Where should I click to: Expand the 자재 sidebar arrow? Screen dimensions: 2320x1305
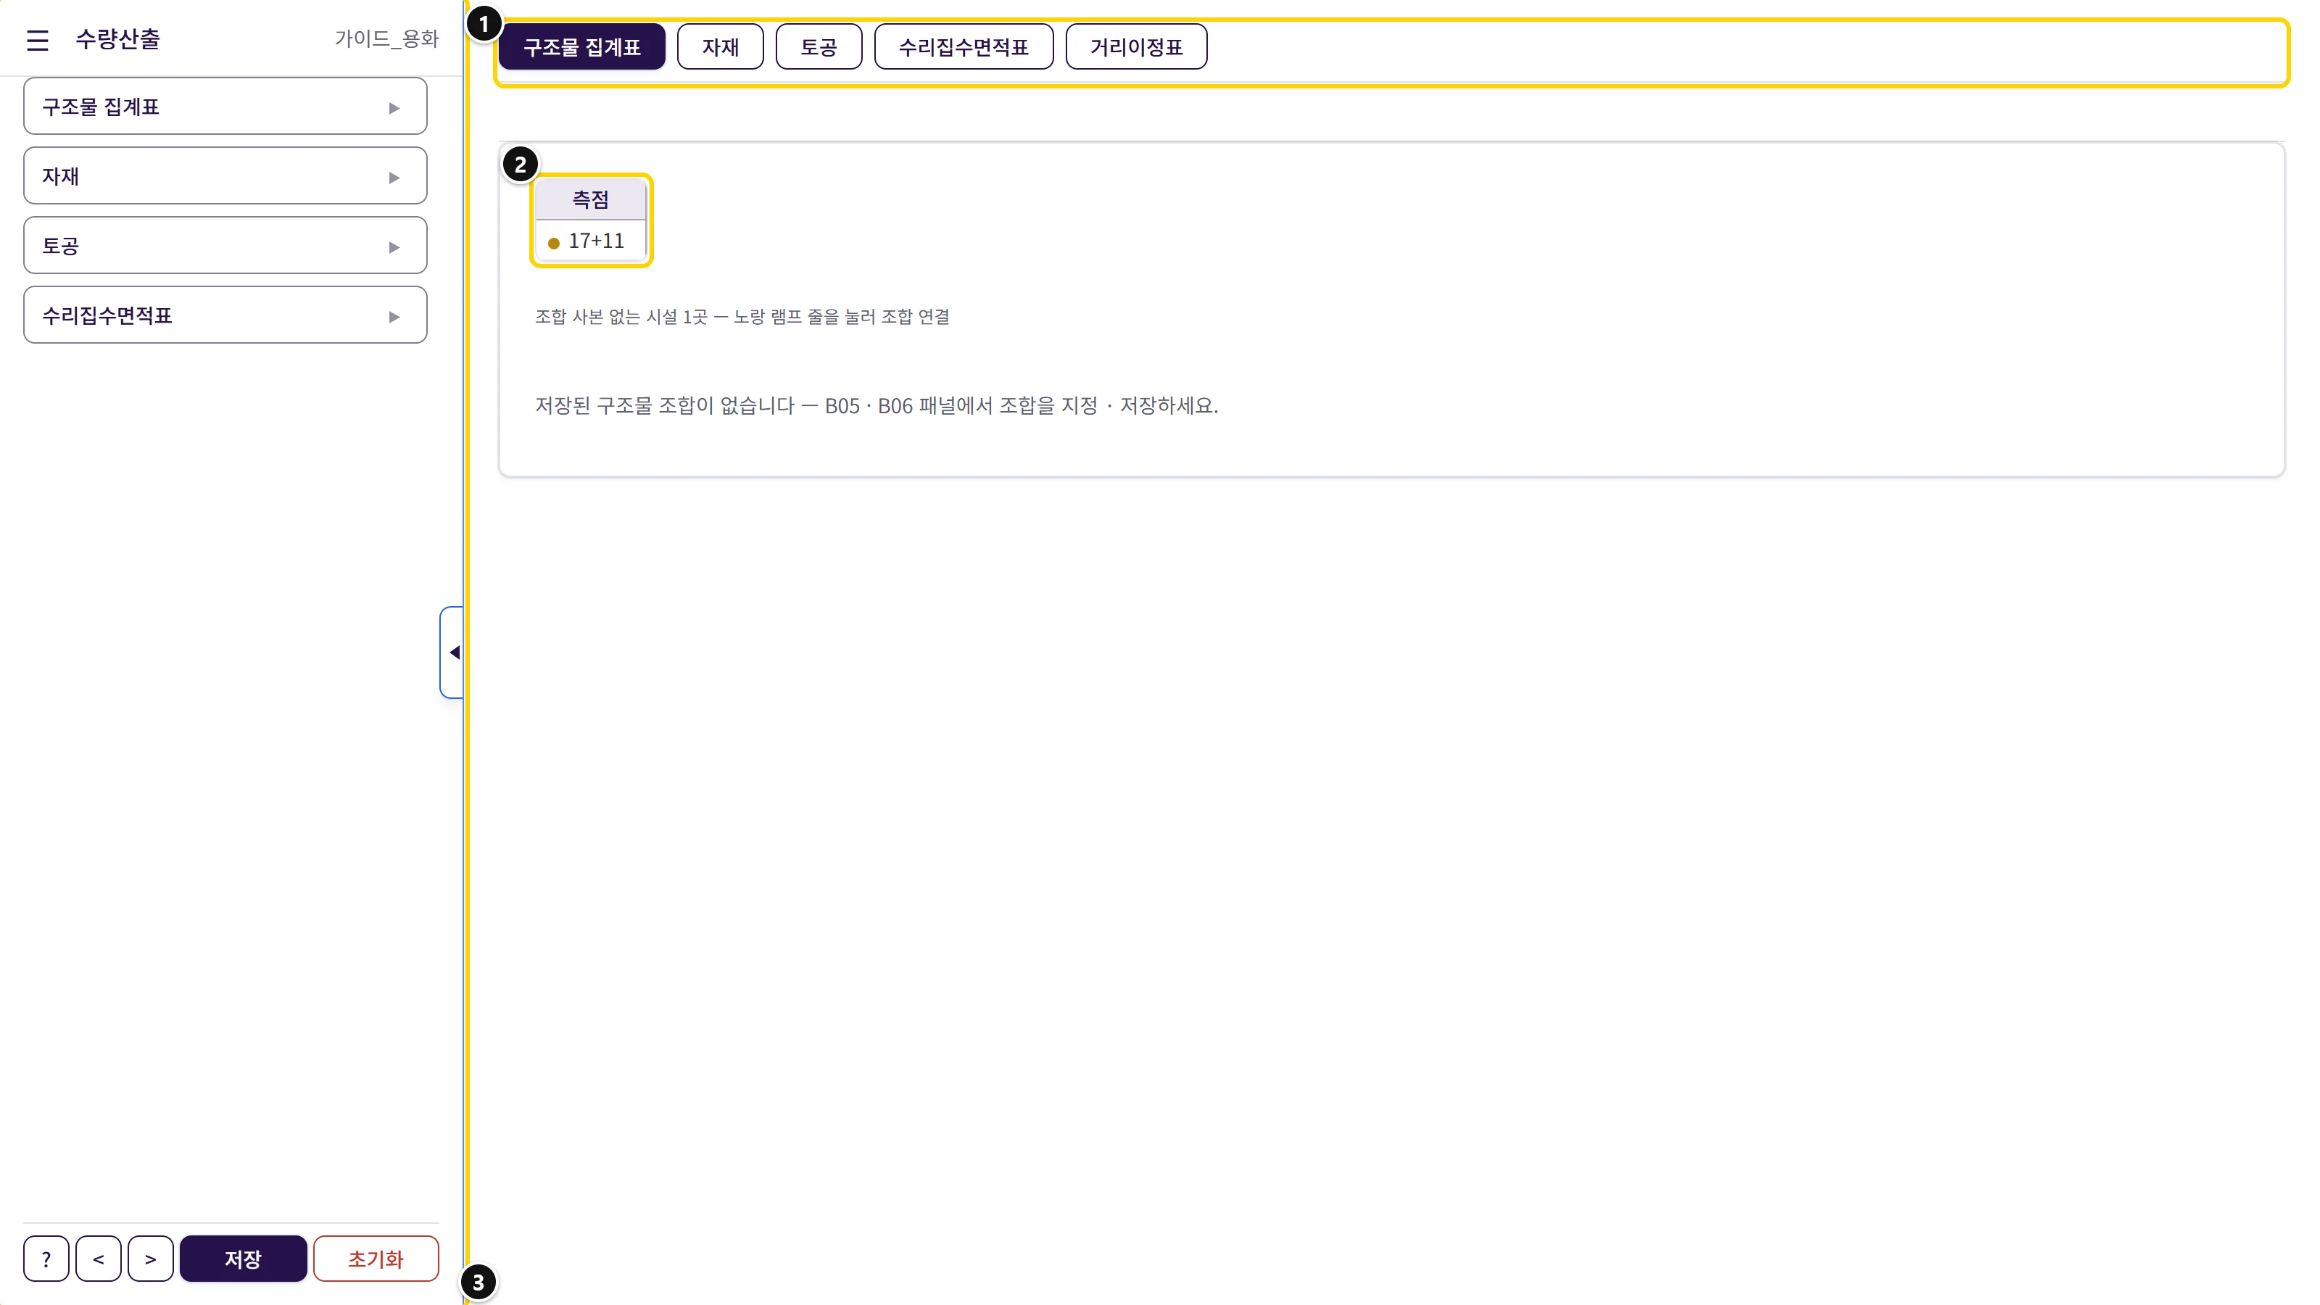394,178
